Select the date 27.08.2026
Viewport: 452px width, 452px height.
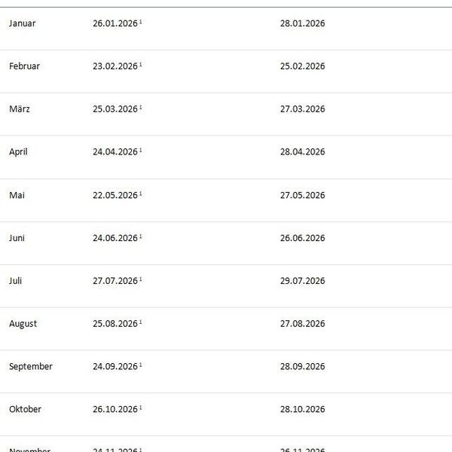tap(302, 324)
